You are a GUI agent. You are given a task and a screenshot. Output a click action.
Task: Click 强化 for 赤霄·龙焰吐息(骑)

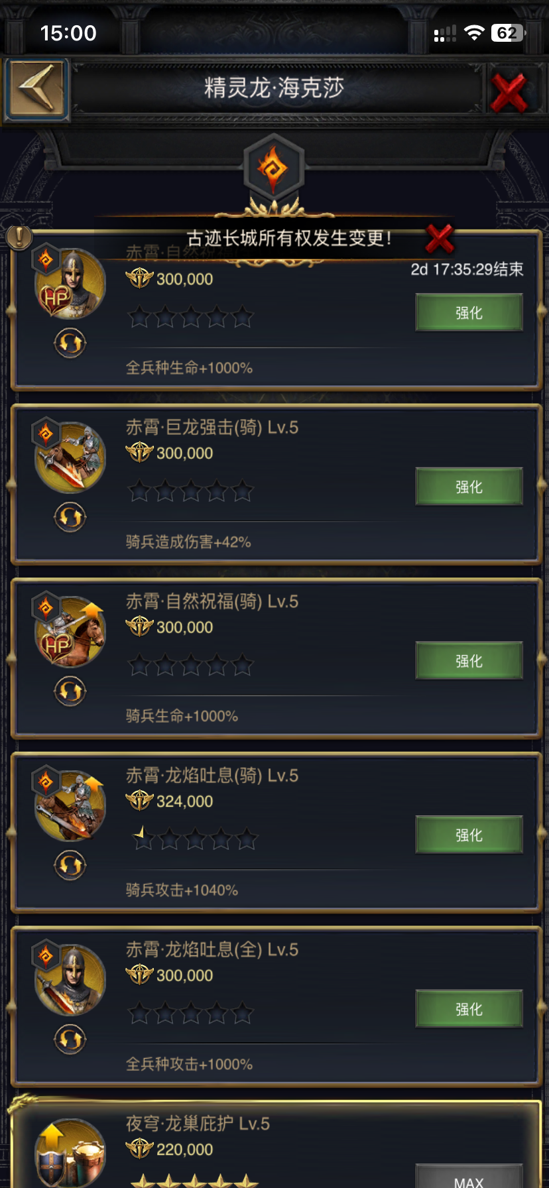pos(469,835)
